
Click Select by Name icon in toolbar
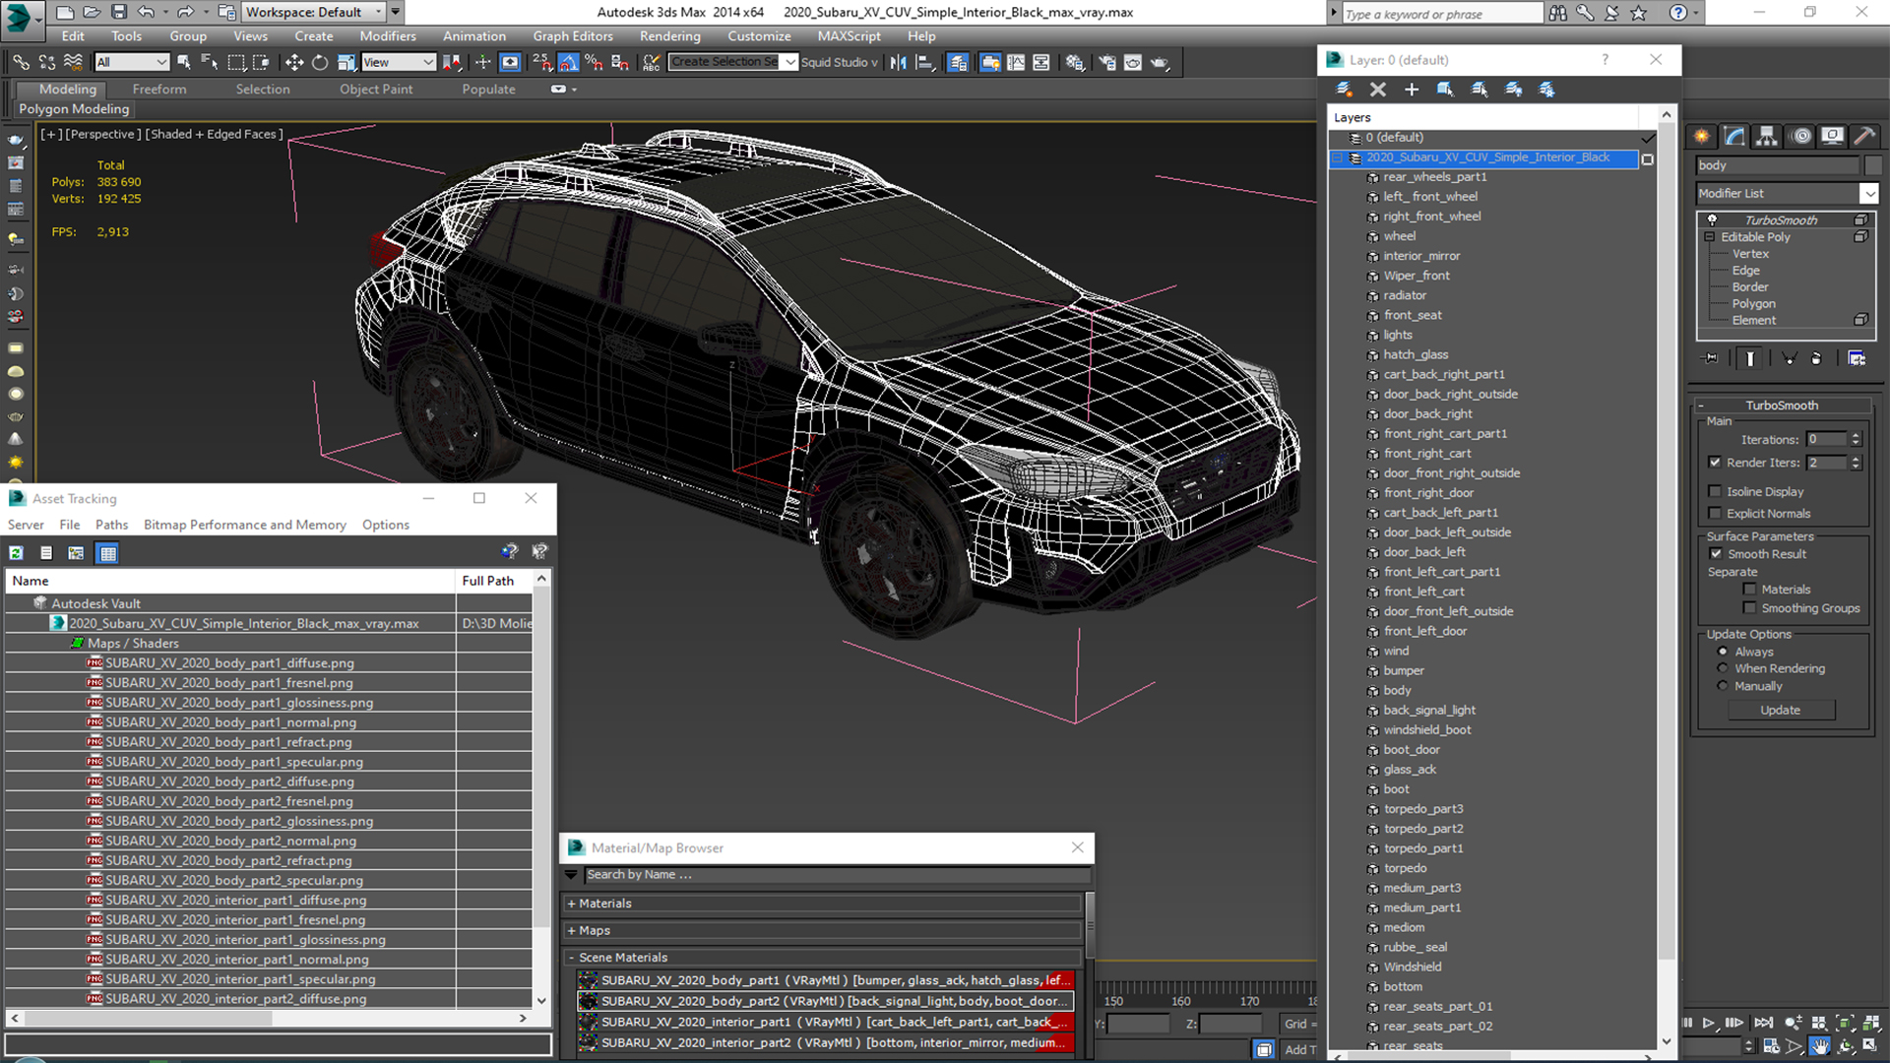(209, 62)
